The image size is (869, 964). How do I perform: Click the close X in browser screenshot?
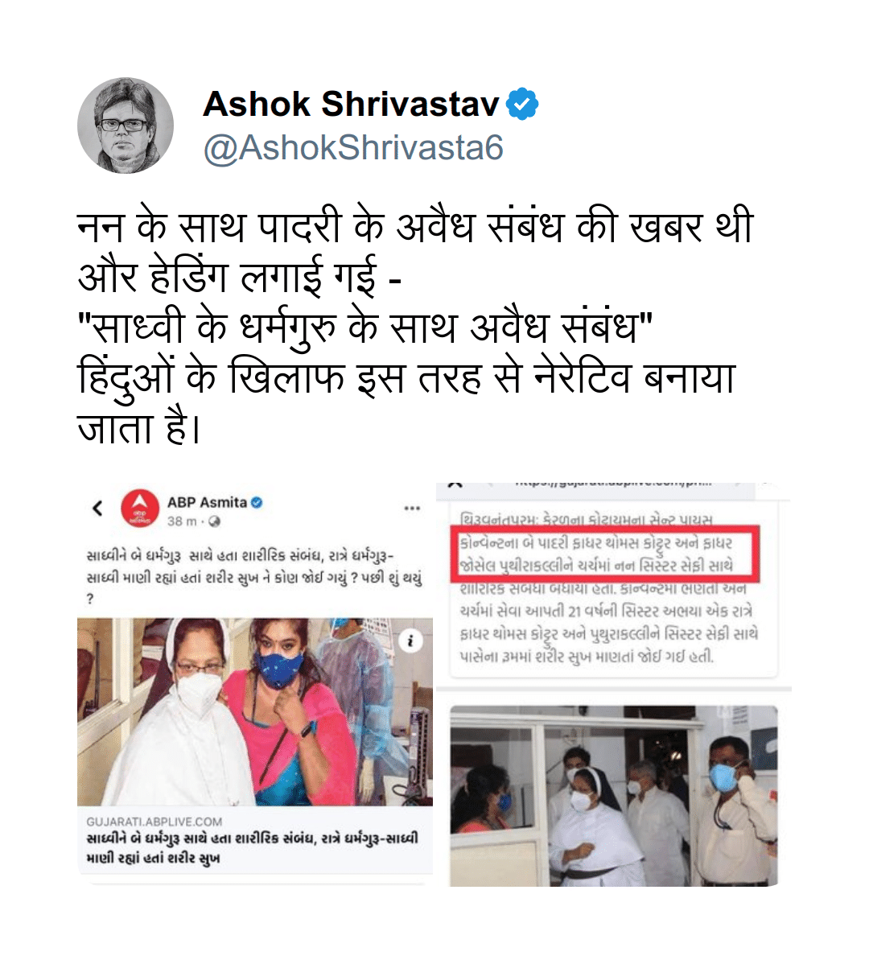tap(455, 484)
